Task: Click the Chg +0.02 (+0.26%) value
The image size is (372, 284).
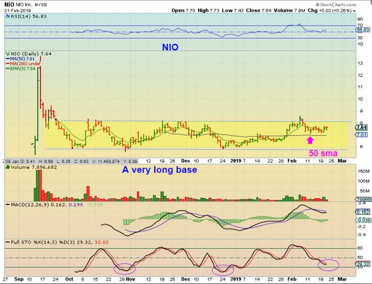Action: 330,10
